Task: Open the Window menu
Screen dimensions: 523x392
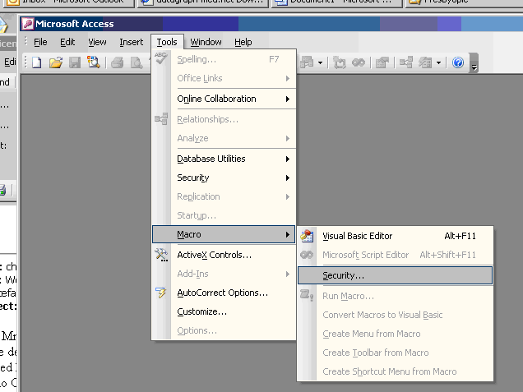Action: coord(206,42)
